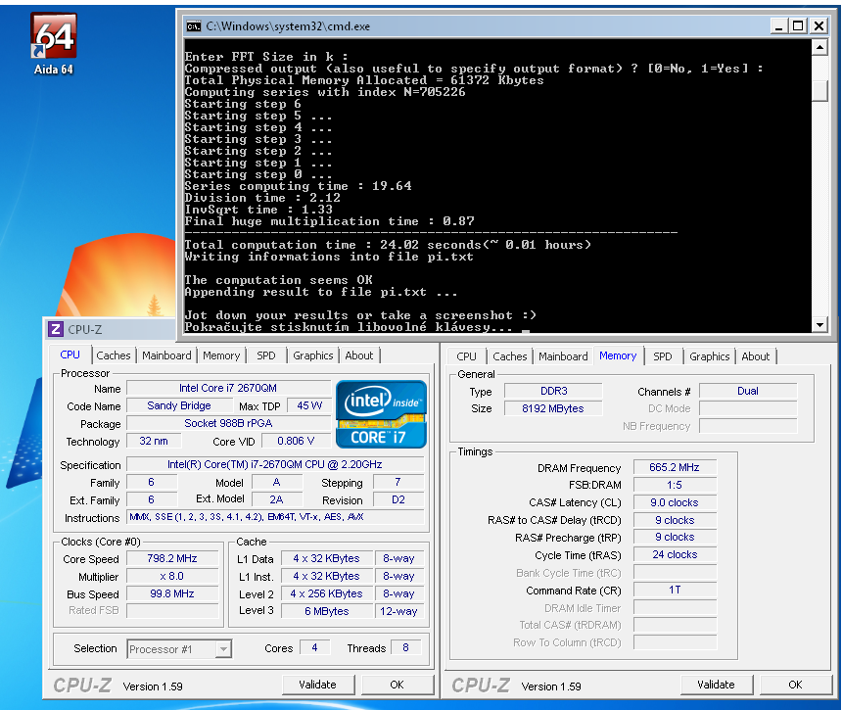Close the cmd.exe window
The height and width of the screenshot is (710, 842).
coord(819,25)
